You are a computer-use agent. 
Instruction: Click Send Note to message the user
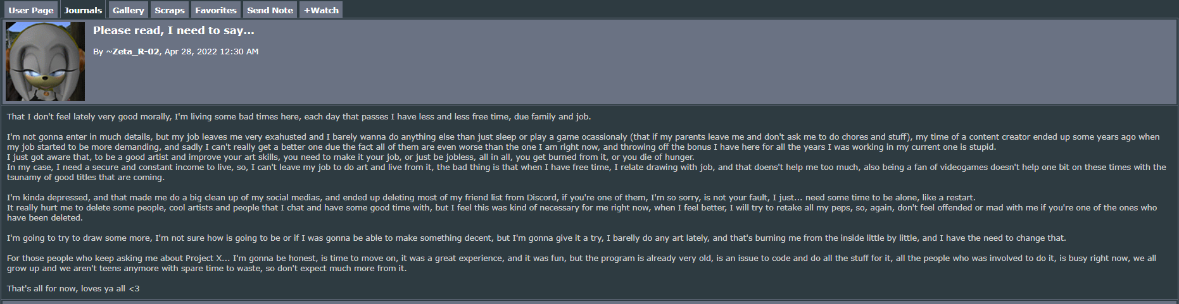[x=270, y=10]
